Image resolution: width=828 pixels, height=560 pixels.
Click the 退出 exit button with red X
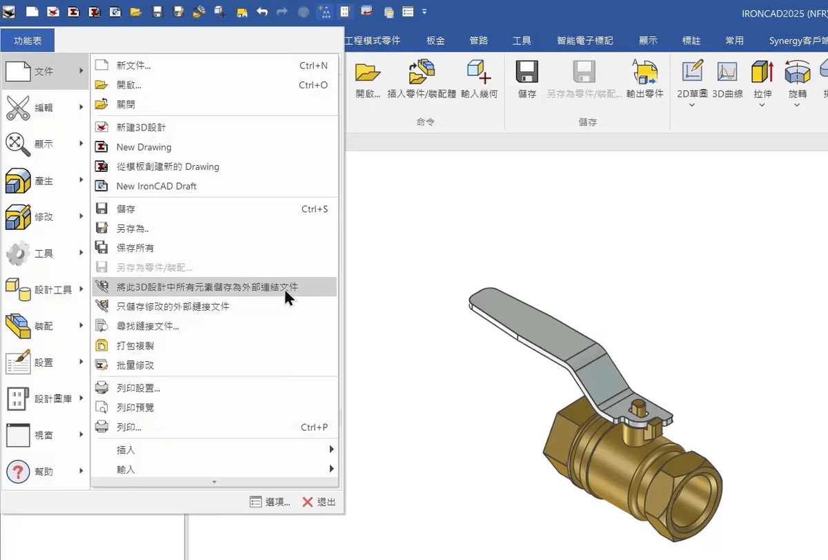click(318, 502)
